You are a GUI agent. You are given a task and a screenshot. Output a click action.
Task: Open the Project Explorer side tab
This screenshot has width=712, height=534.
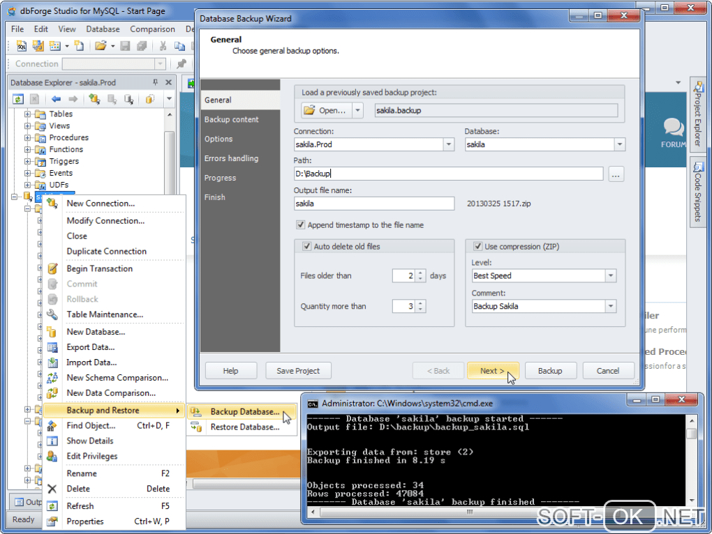[698, 114]
